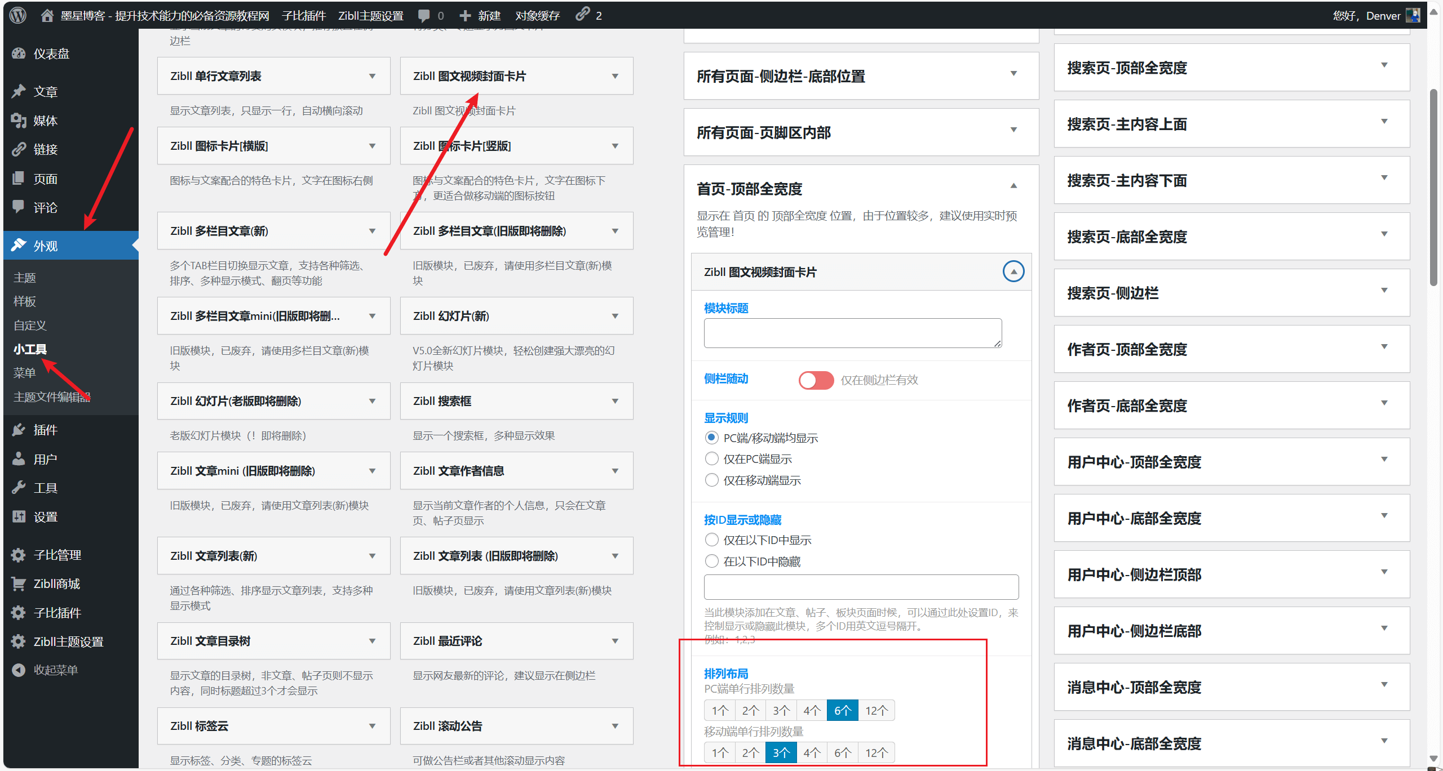Click the 外观 paintbrush icon
This screenshot has width=1443, height=771.
(19, 245)
